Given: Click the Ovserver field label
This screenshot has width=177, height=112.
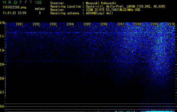Looking at the screenshot, I should 57,3.
